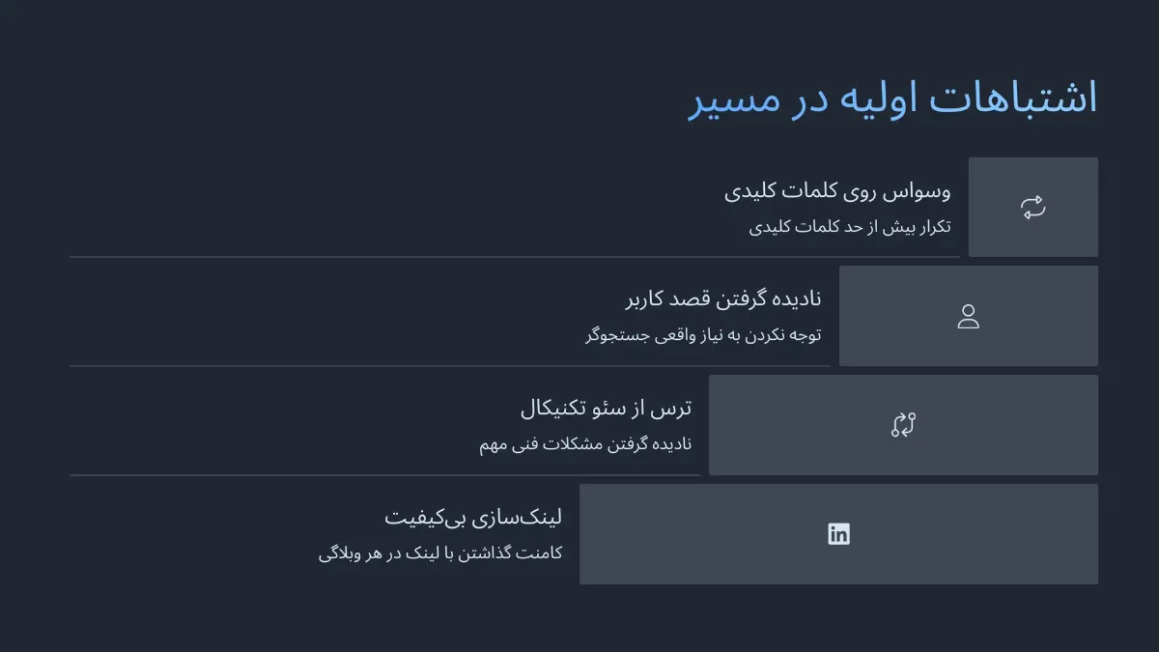The image size is (1159, 652).
Task: Select the heading 'نادیده گرفتن قصد کاربر'
Action: tap(723, 299)
